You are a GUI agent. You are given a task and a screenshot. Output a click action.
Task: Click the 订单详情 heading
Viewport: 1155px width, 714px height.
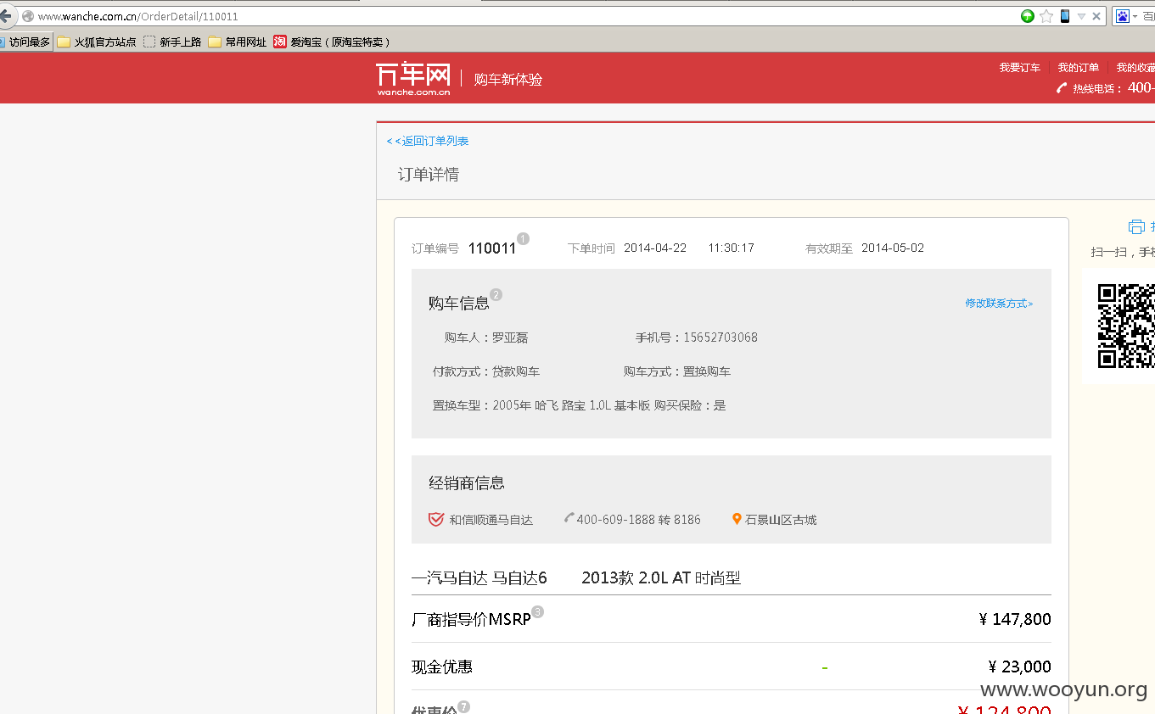pyautogui.click(x=429, y=175)
